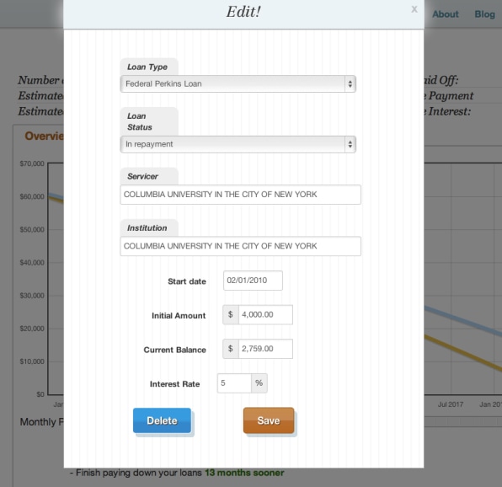Focus the Initial Amount field

[x=265, y=315]
